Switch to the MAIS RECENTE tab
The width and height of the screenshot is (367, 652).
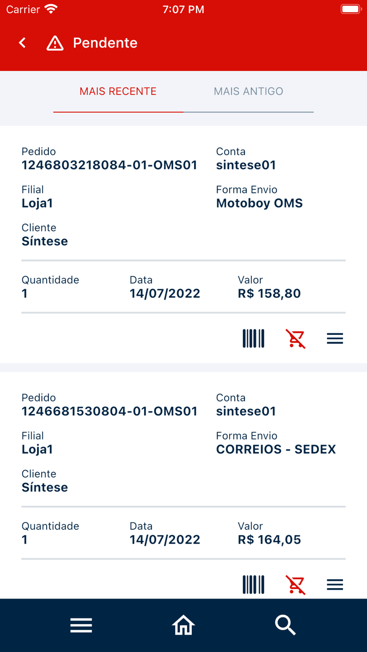pos(117,91)
